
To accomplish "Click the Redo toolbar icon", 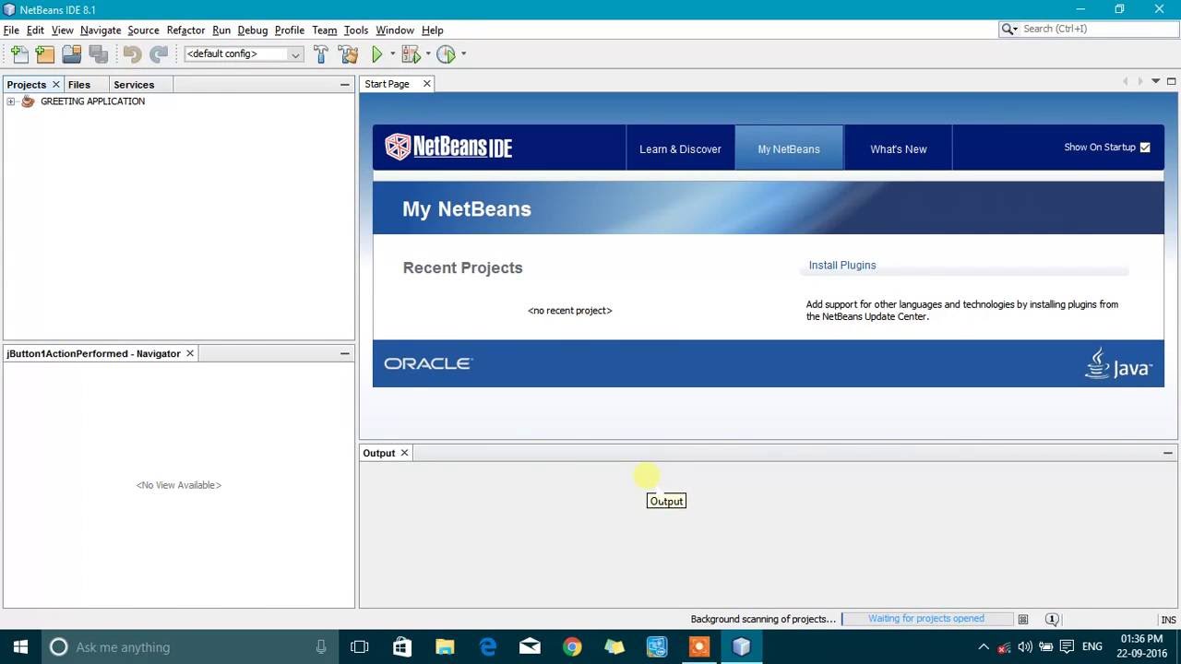I will [159, 54].
